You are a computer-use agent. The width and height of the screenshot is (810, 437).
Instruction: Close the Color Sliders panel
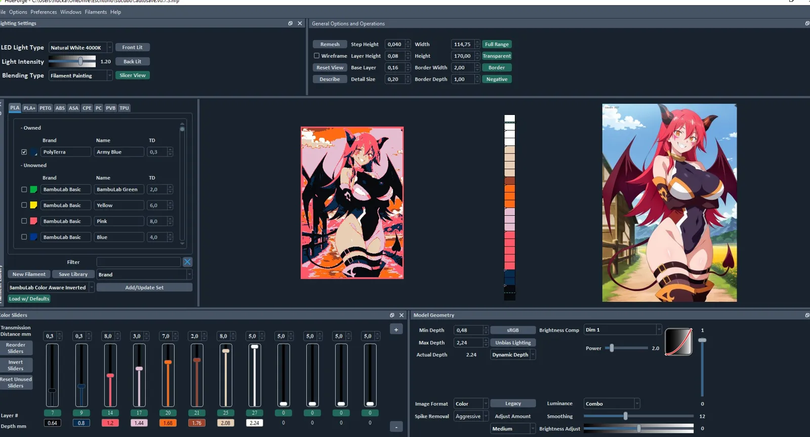[401, 315]
